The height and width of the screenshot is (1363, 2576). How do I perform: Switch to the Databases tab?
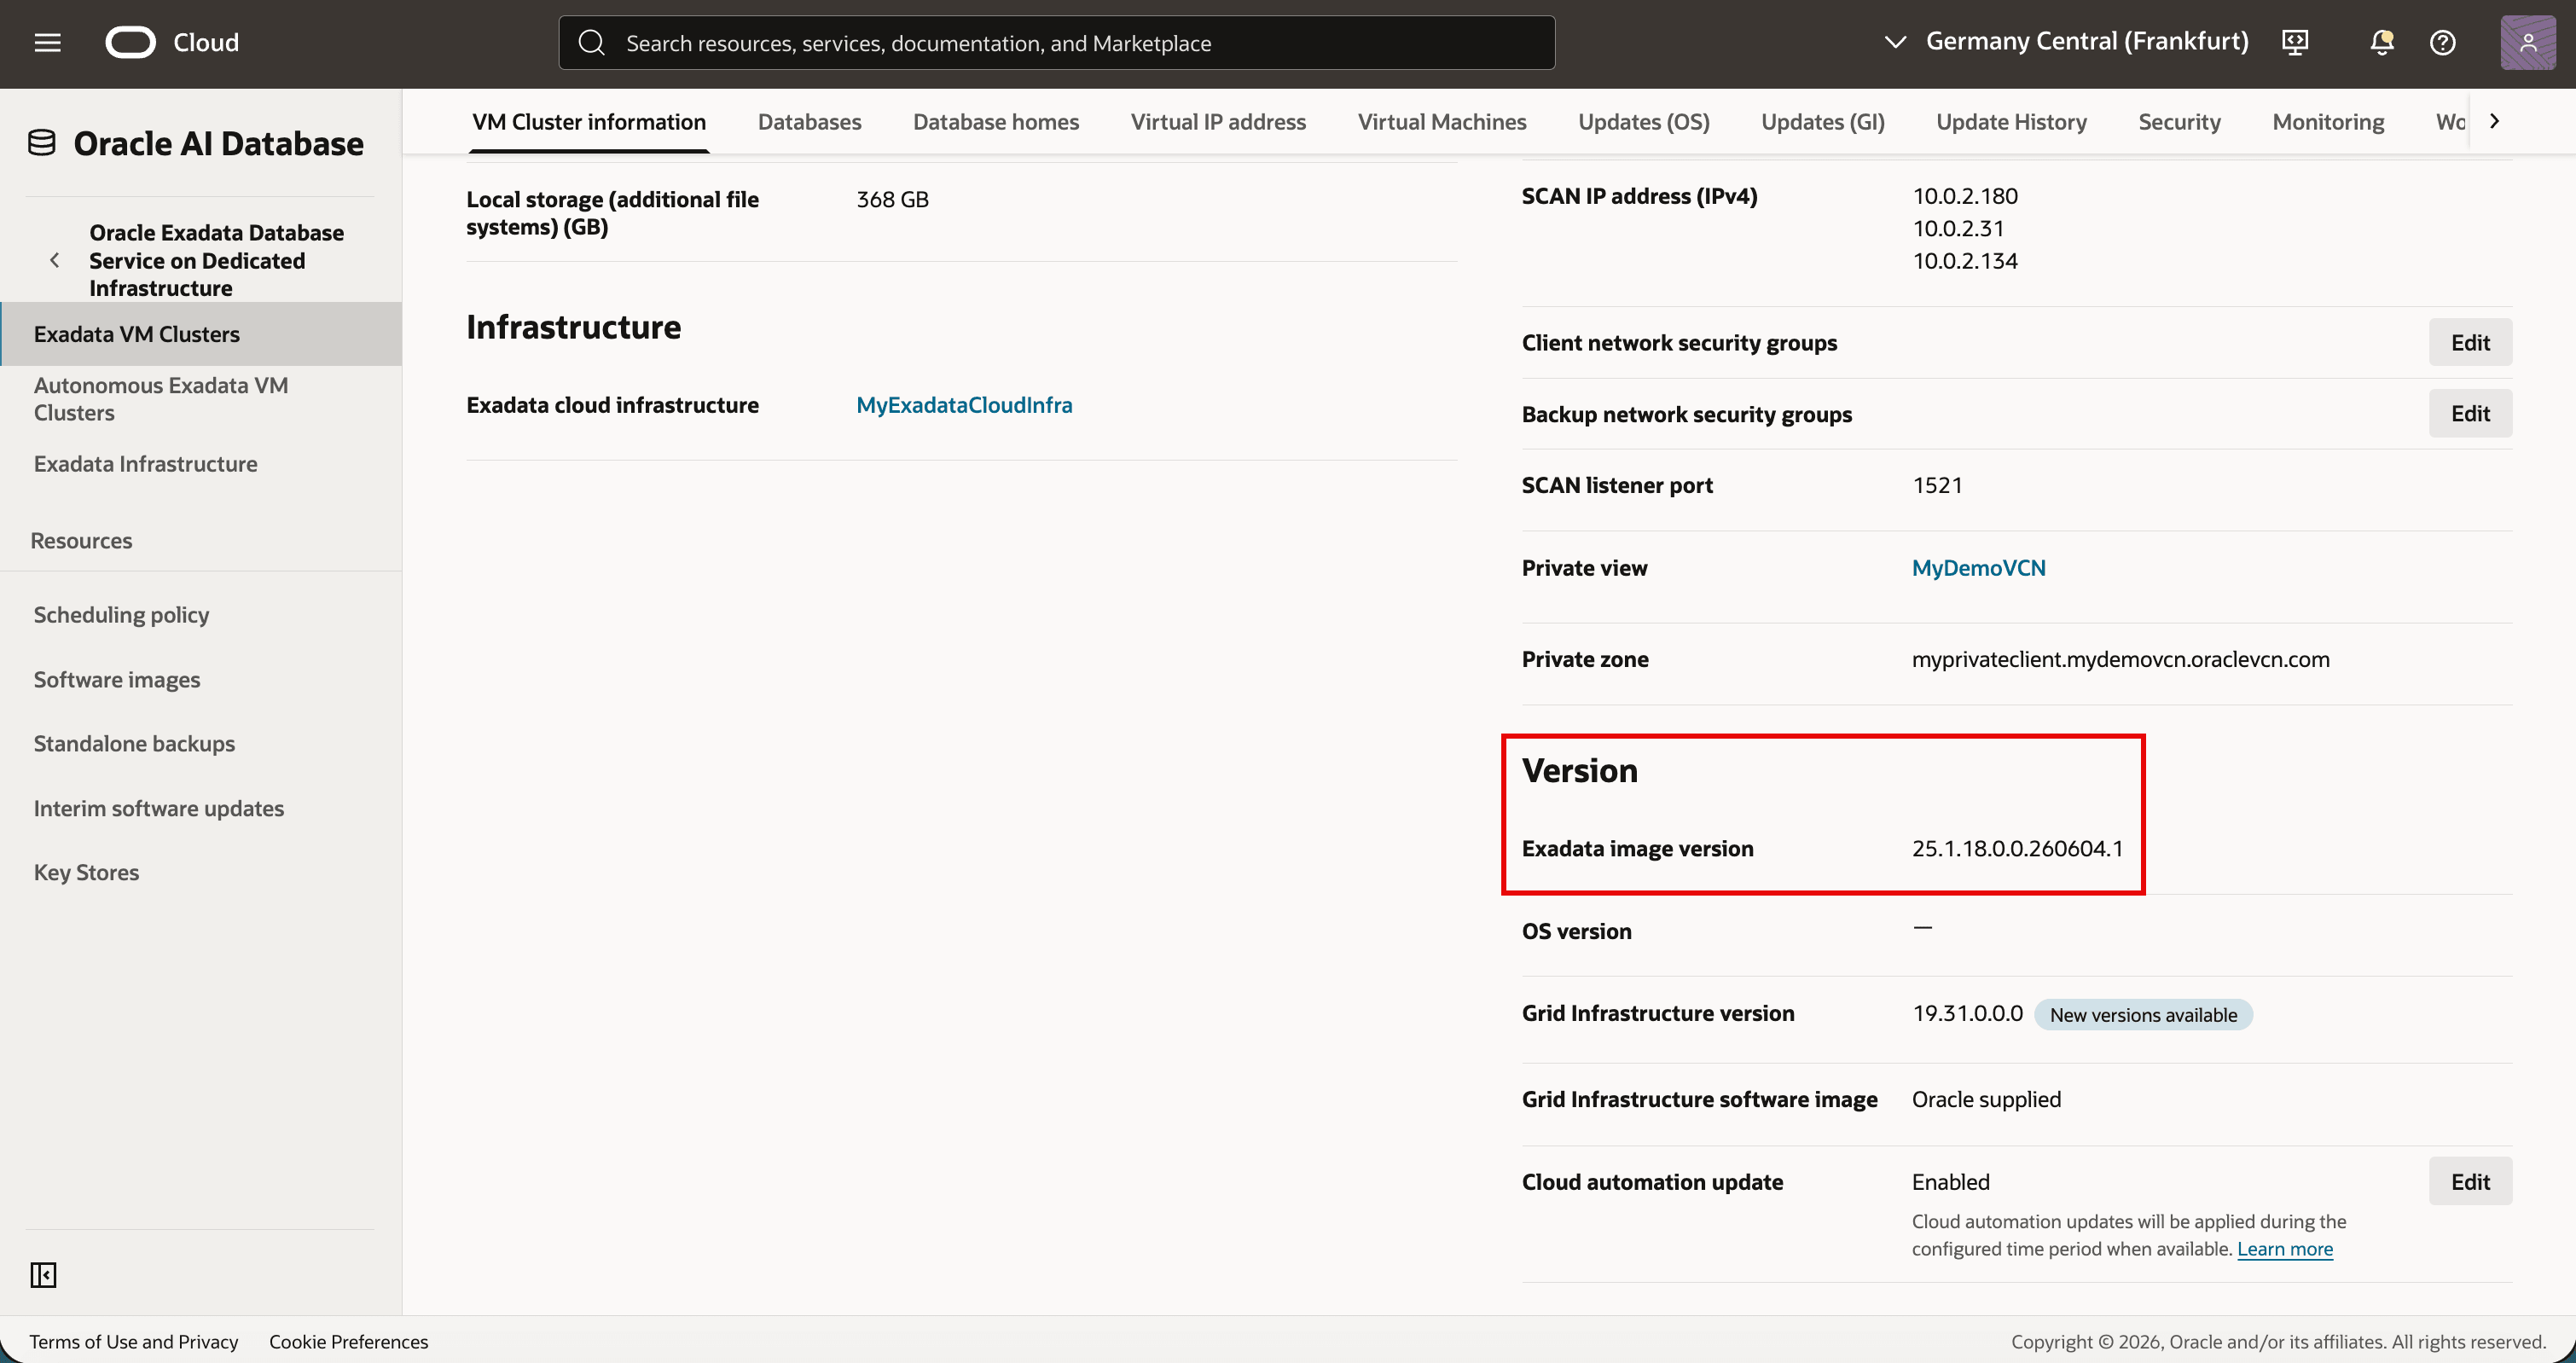tap(809, 121)
